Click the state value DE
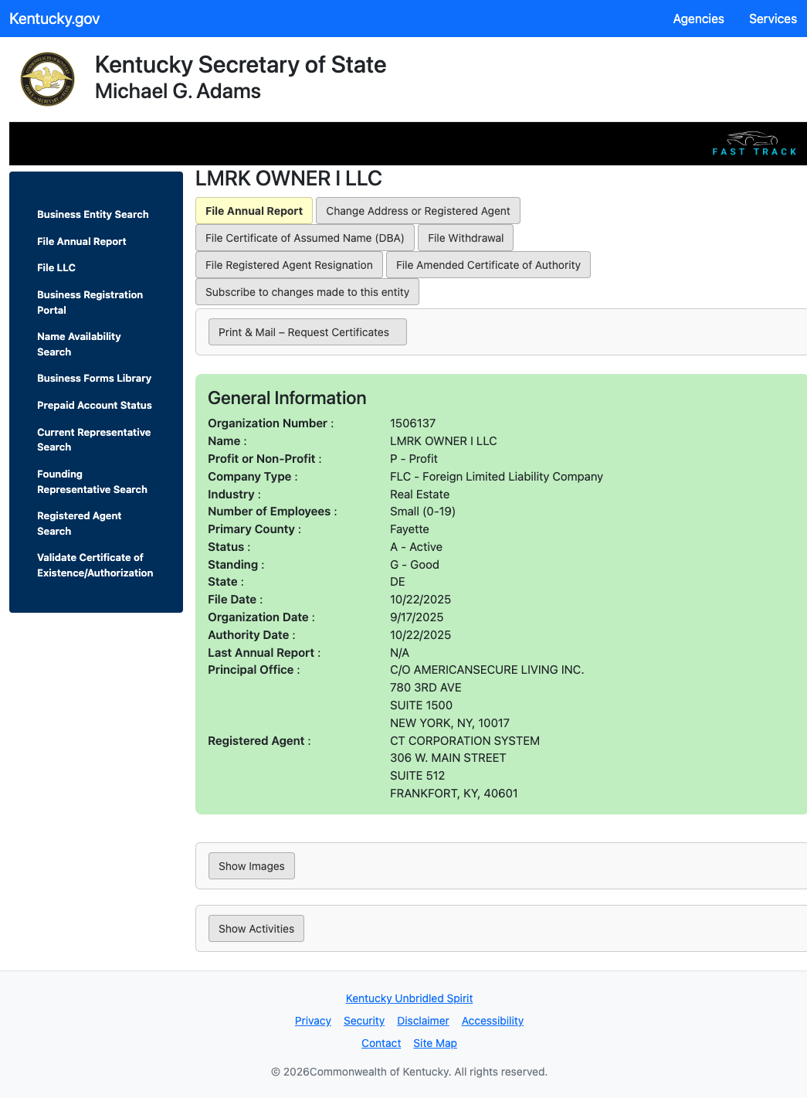The image size is (807, 1098). pyautogui.click(x=398, y=582)
